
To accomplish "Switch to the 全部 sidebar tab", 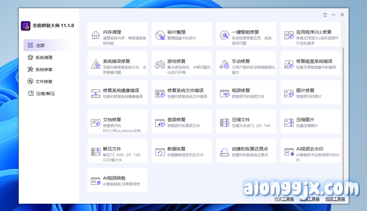I will [40, 45].
